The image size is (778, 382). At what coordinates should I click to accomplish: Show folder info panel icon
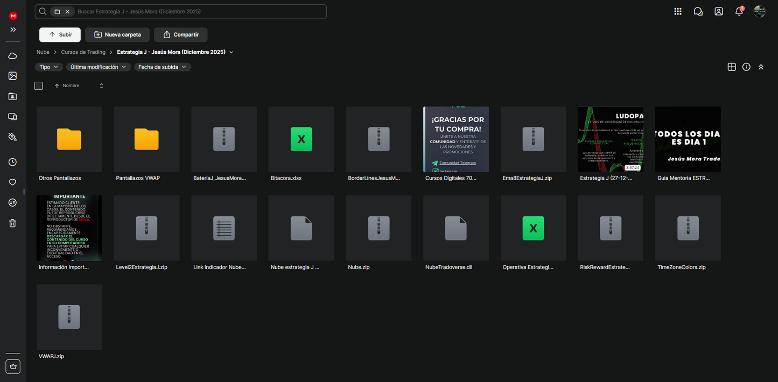(746, 67)
